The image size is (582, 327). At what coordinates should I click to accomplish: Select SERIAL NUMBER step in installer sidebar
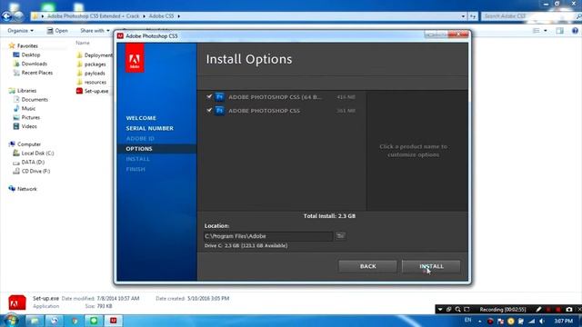click(x=149, y=128)
